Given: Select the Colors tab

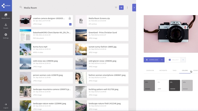Looking at the screenshot, I should [x=185, y=70].
